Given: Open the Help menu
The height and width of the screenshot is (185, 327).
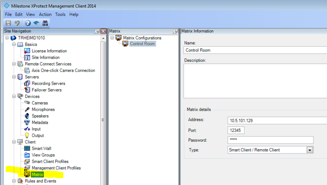Looking at the screenshot, I should tap(74, 14).
